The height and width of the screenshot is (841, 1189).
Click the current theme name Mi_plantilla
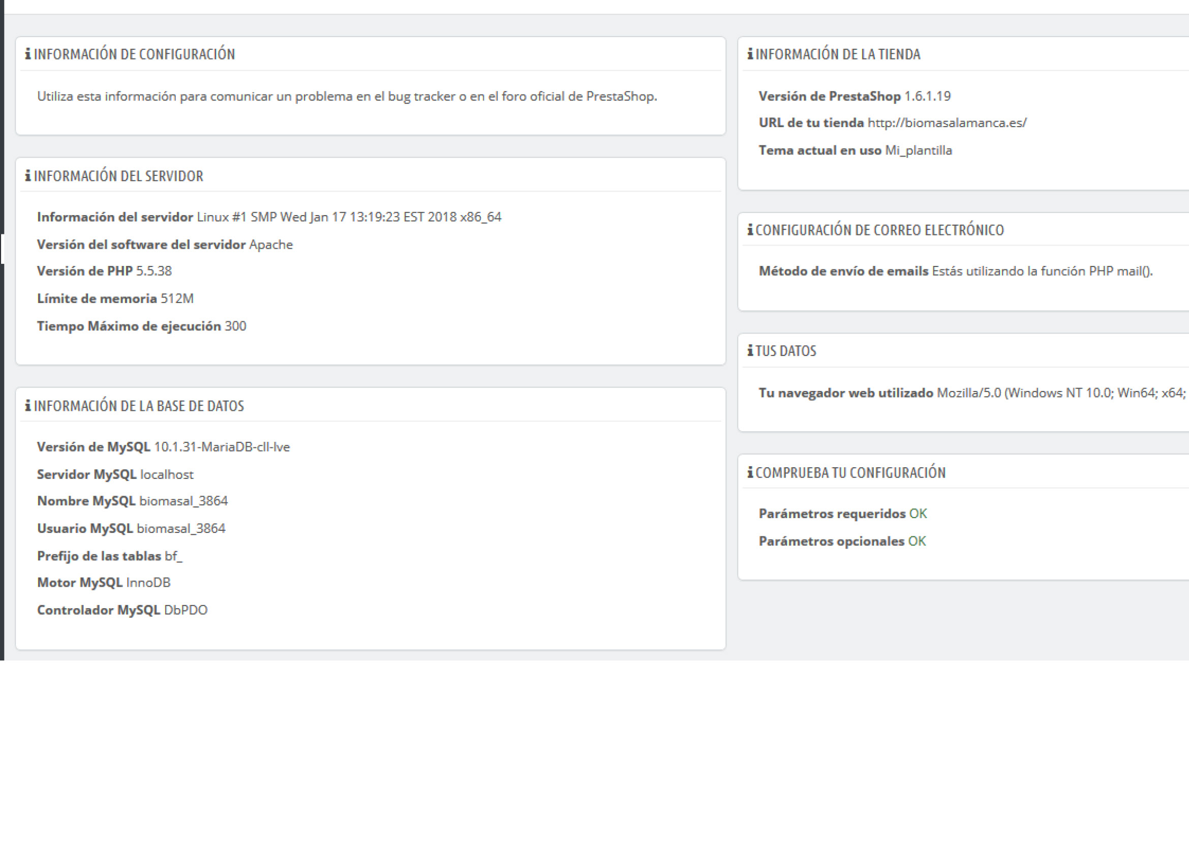[918, 151]
